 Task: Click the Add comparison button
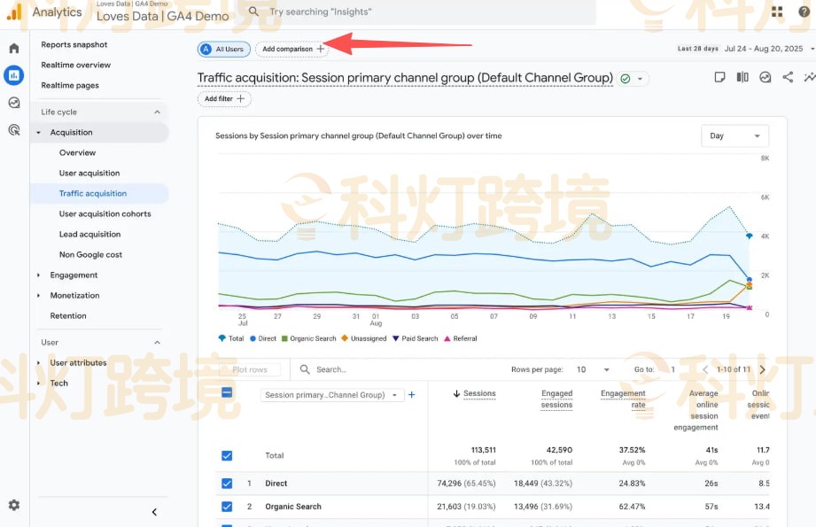[292, 49]
